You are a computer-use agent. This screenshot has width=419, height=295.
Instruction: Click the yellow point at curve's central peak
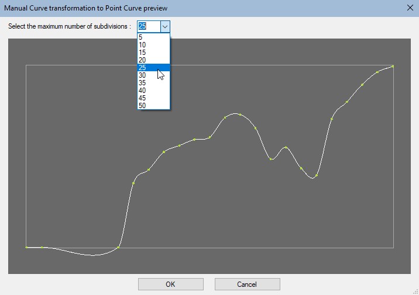(240, 114)
